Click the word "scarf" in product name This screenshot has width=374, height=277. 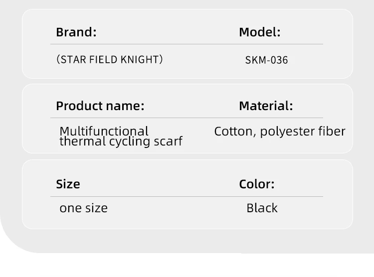pos(169,141)
